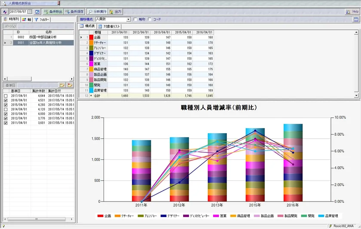Viewport: 361px width, 229px height.
Task: Open the 人員数 dropdown list
Action: tap(128, 19)
